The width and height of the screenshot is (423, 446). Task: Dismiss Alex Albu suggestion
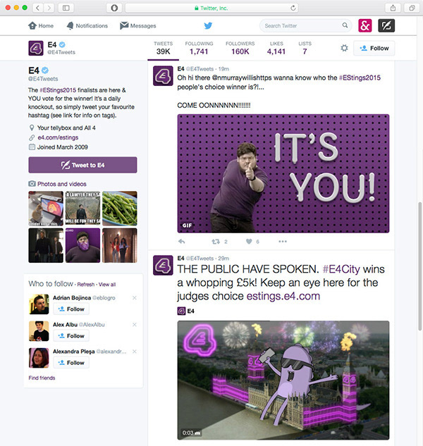tap(135, 325)
